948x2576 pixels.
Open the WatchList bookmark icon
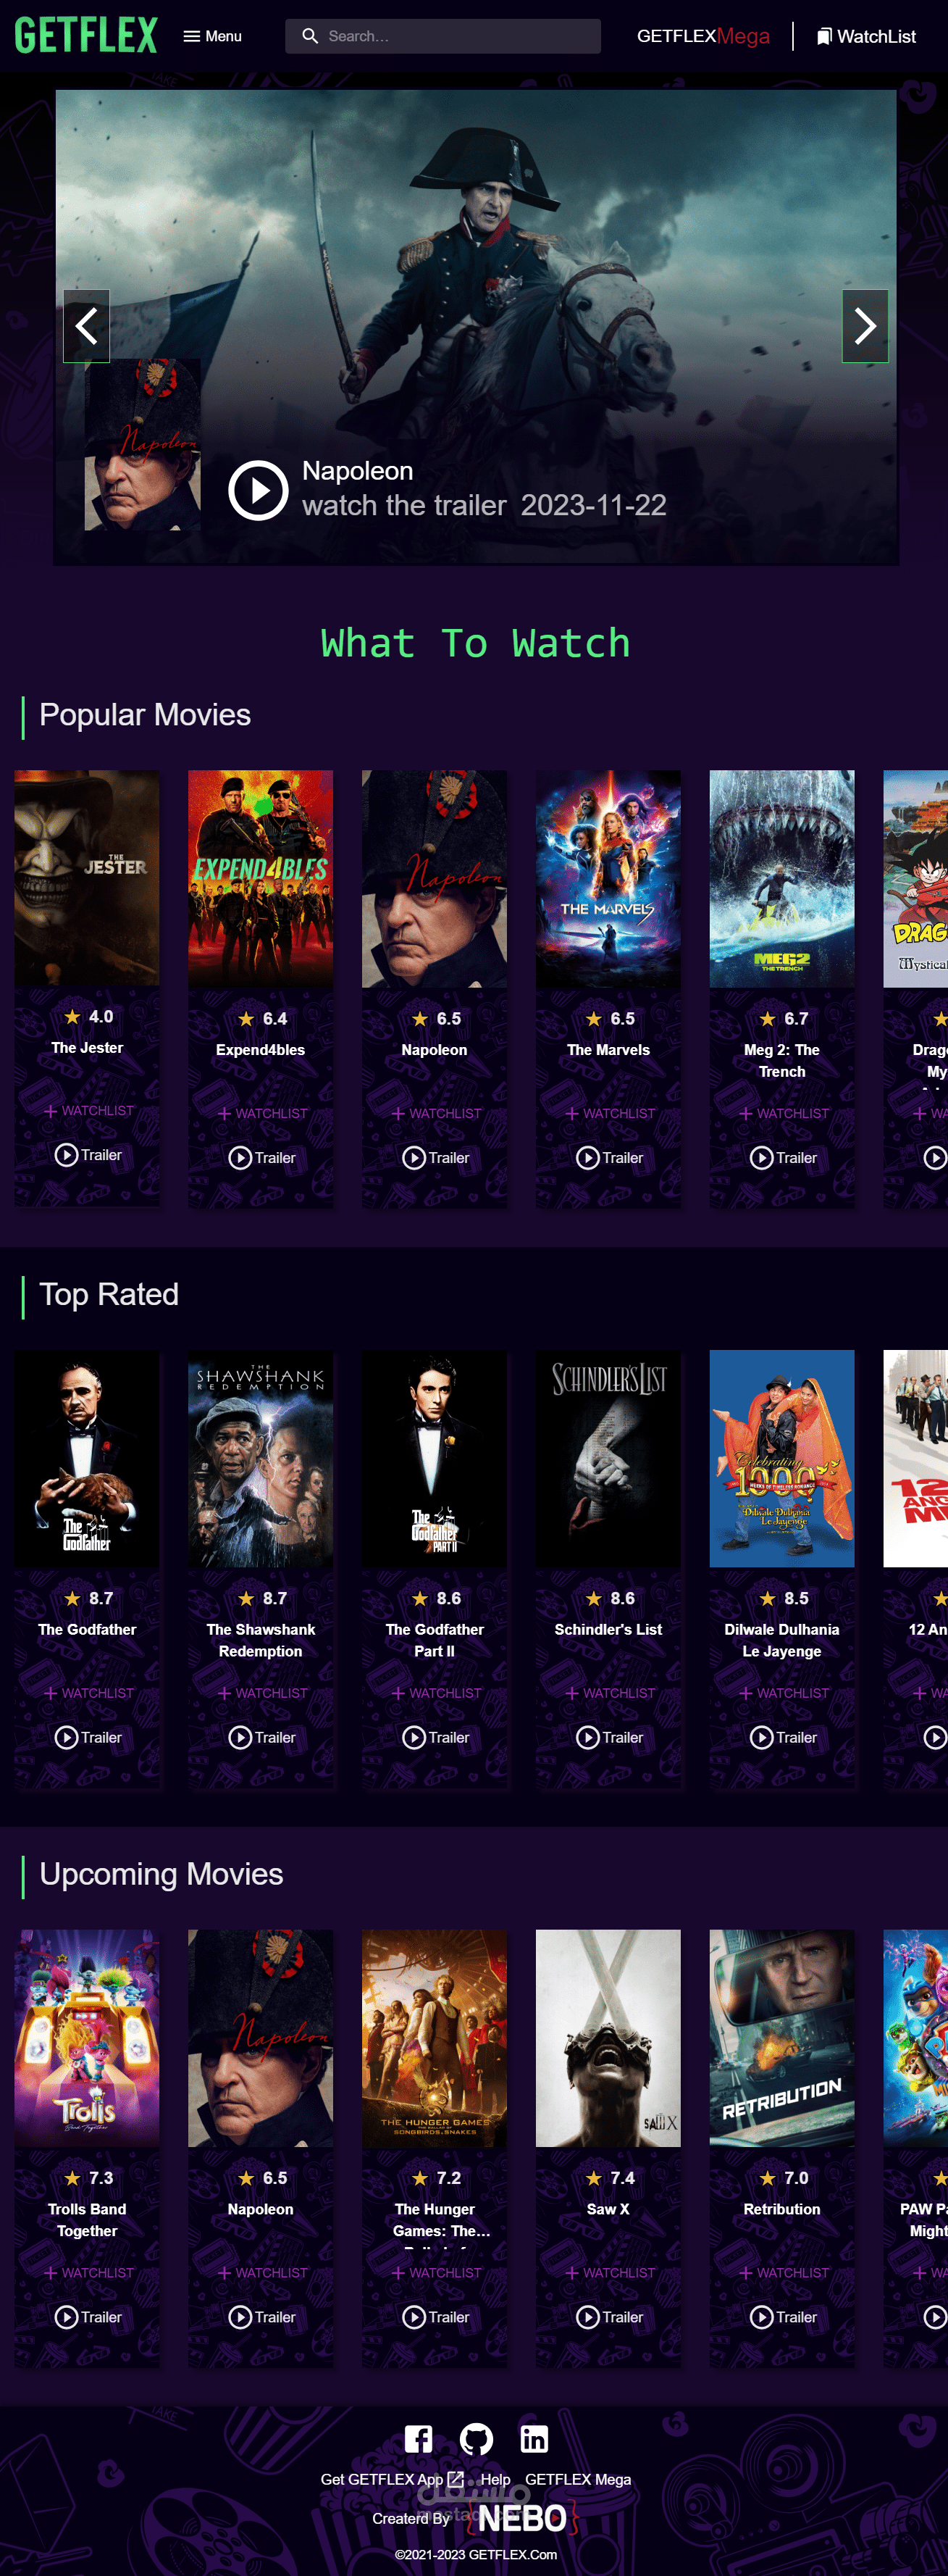[824, 36]
